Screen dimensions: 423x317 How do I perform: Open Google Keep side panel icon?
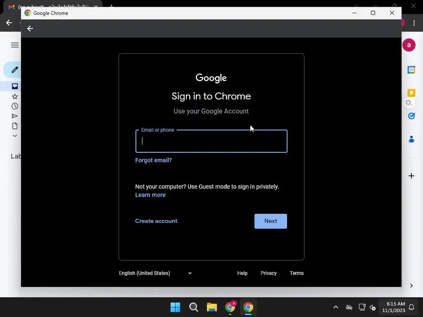click(411, 93)
